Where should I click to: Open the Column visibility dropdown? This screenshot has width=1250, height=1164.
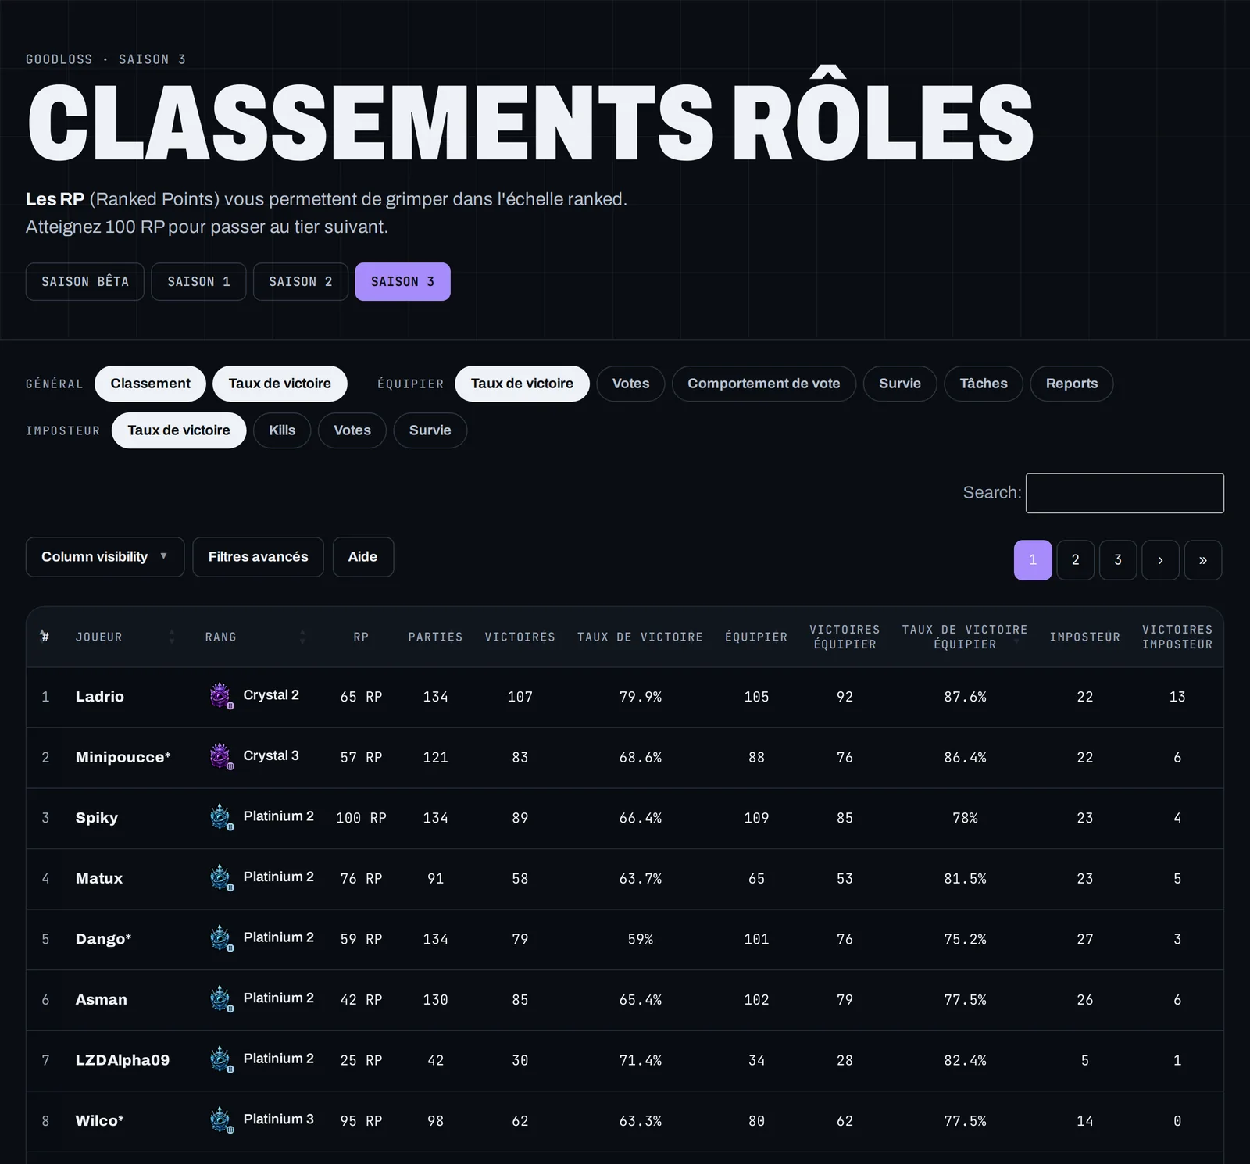click(105, 557)
